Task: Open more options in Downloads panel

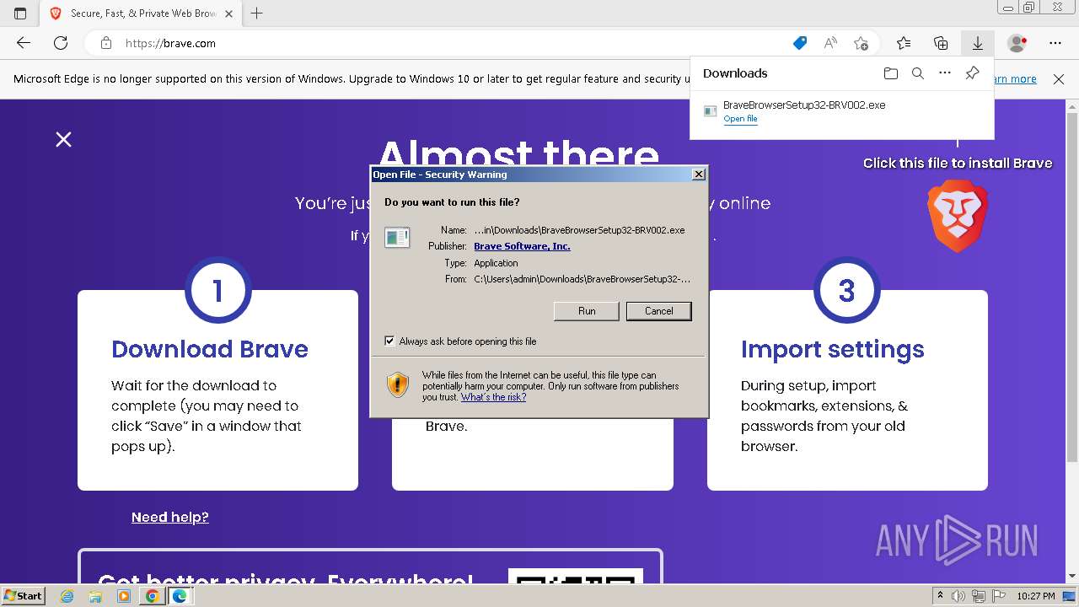Action: 945,73
